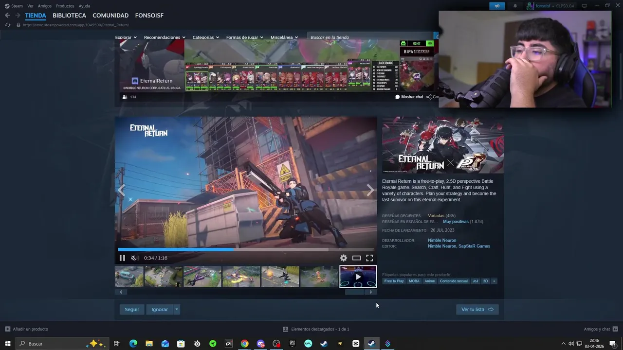Expand the Categorías menu

click(205, 37)
